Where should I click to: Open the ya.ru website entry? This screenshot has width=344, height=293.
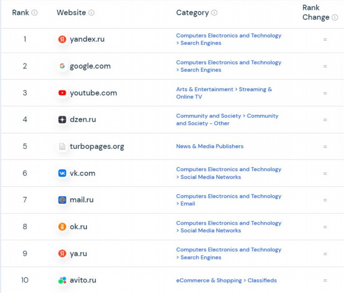pos(78,254)
